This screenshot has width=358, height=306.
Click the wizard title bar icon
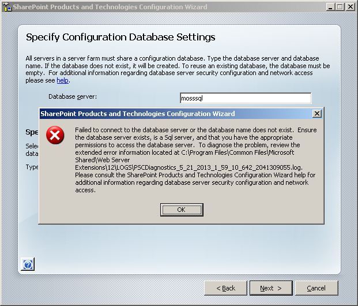point(7,7)
